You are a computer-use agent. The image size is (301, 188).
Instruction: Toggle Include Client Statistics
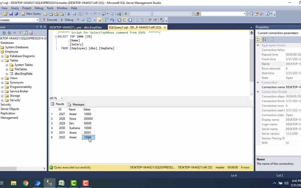[x=112, y=20]
